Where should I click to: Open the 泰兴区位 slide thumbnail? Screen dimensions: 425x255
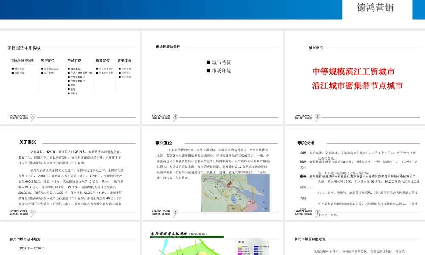(212, 173)
